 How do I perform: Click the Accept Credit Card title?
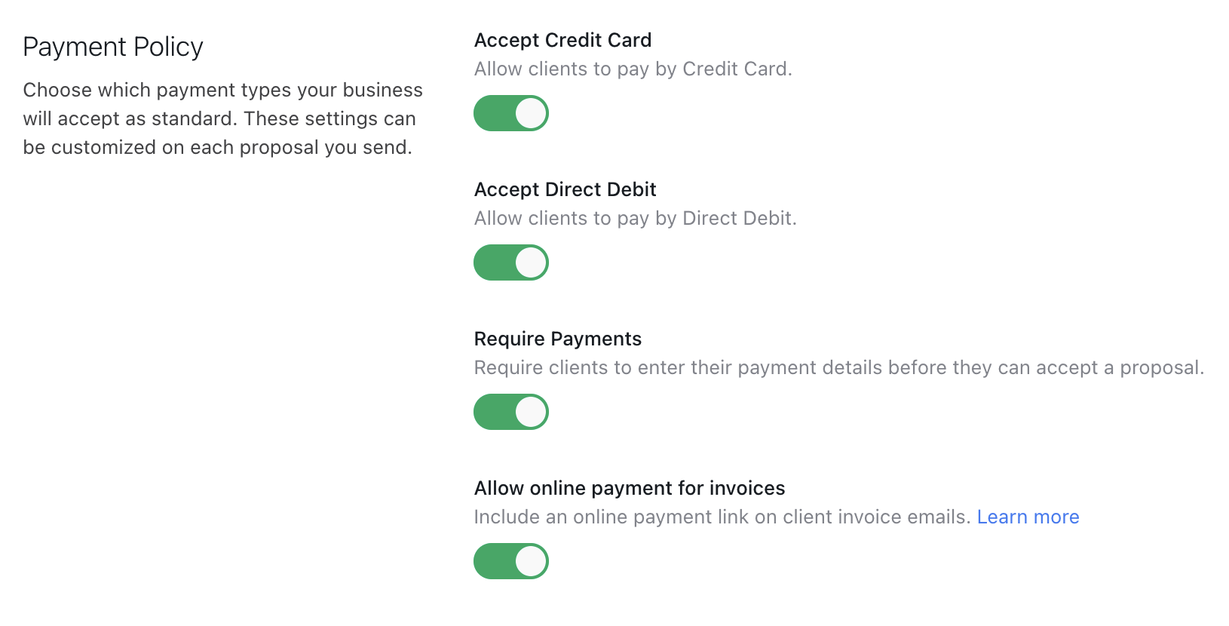(562, 40)
